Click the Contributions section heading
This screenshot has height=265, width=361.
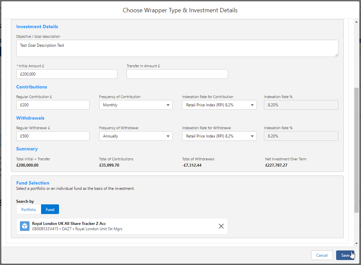tap(31, 87)
